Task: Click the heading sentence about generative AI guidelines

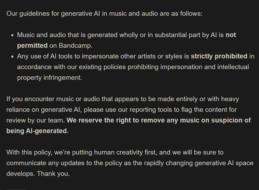Action: (104, 14)
